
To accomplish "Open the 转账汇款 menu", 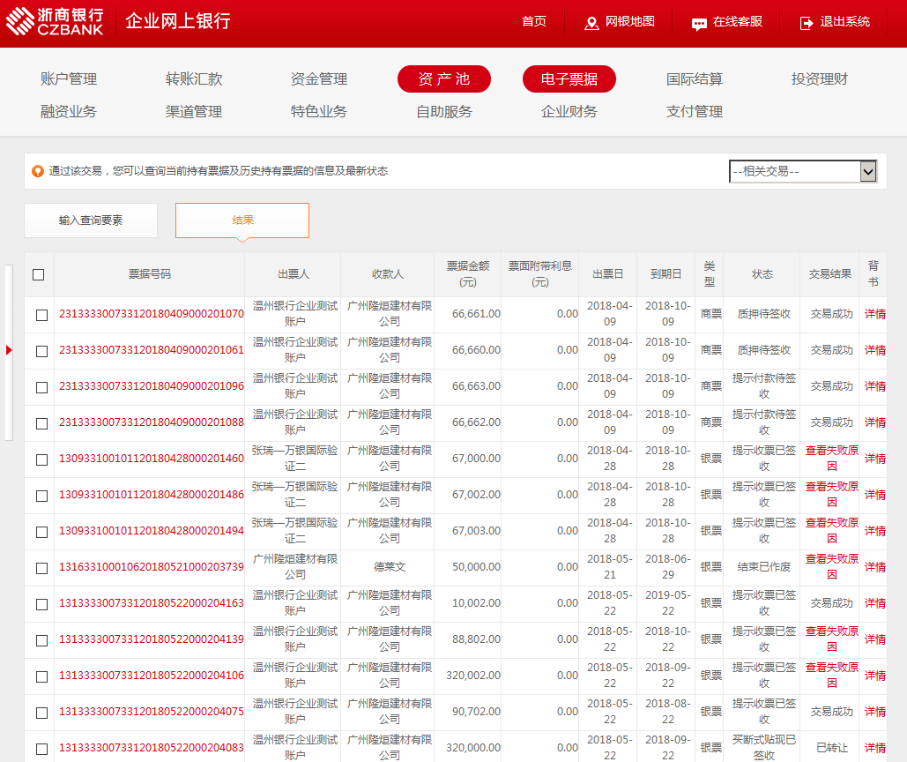I will coord(194,79).
